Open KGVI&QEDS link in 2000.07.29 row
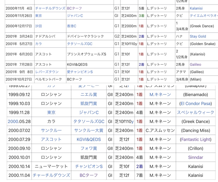Image resolution: width=218 pixels, height=182 pixels. click(x=89, y=139)
